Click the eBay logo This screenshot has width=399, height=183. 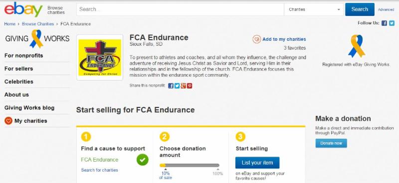(x=23, y=9)
